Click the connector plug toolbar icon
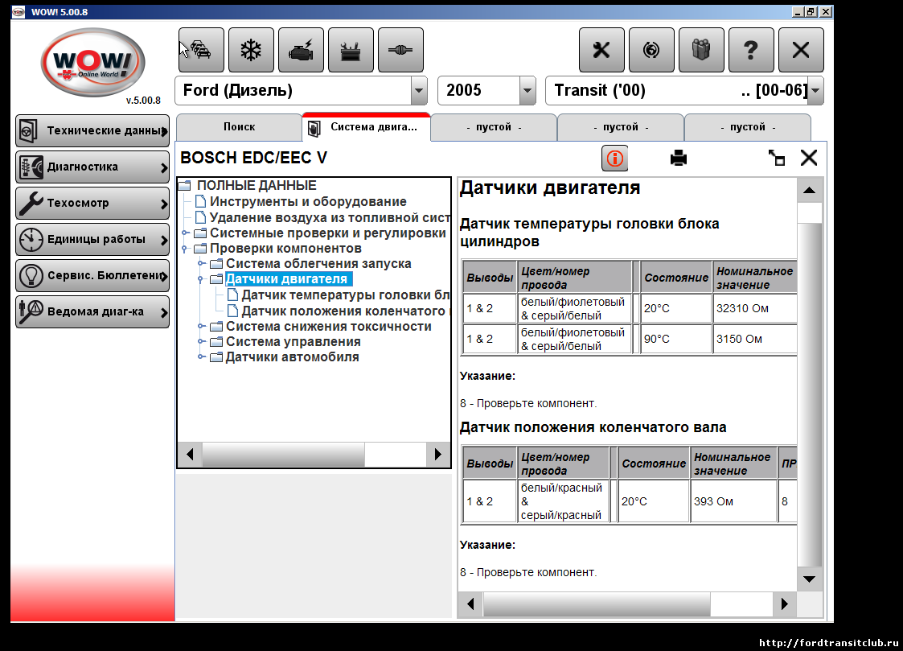 [x=400, y=50]
